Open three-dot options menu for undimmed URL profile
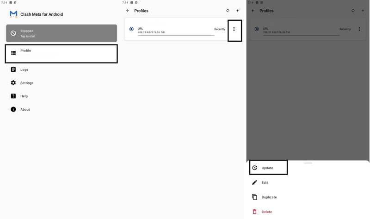This screenshot has height=219, width=370. (234, 29)
